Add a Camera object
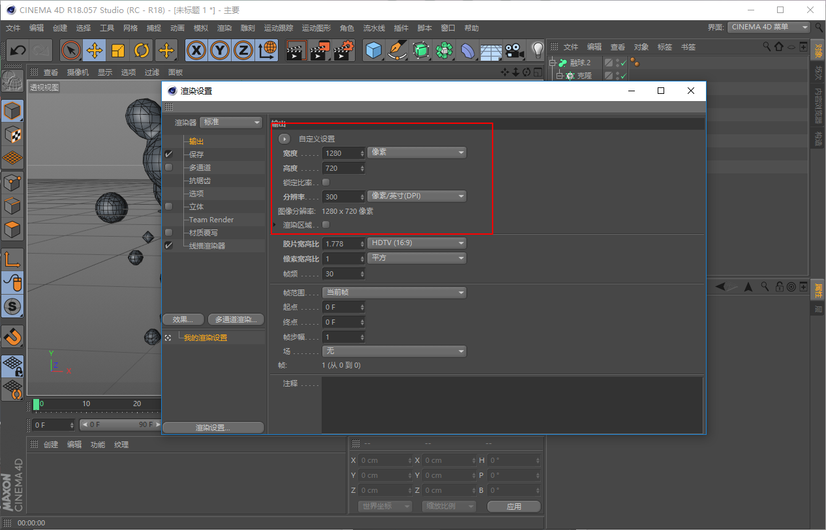826x530 pixels. tap(515, 50)
